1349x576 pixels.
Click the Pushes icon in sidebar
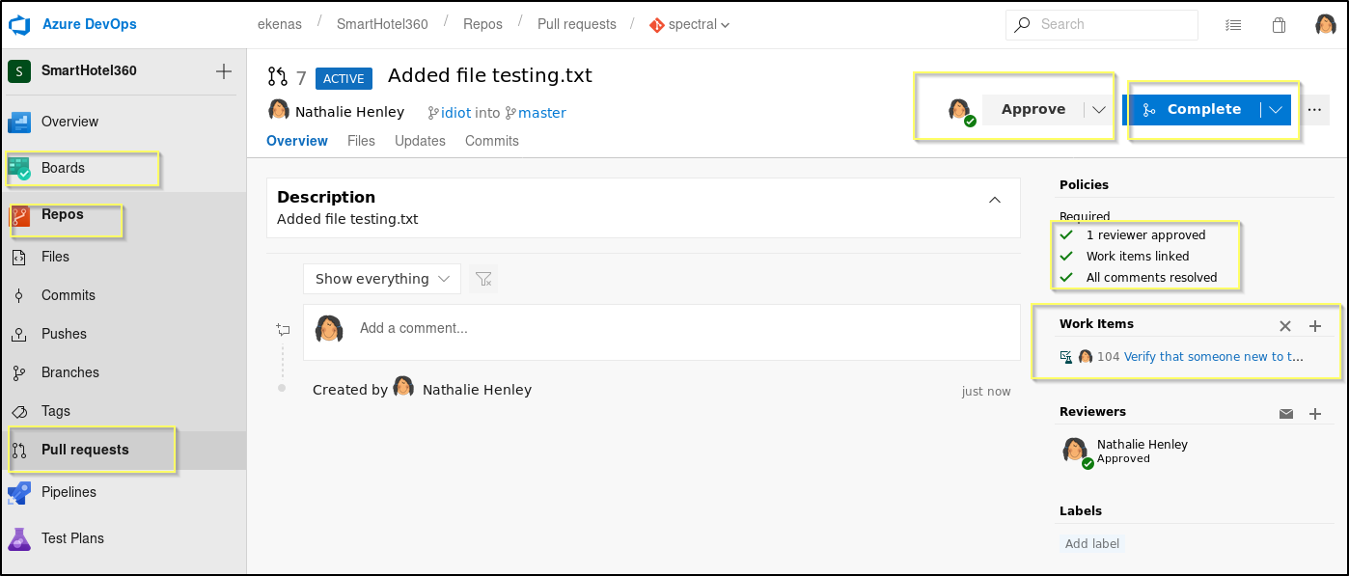click(19, 334)
